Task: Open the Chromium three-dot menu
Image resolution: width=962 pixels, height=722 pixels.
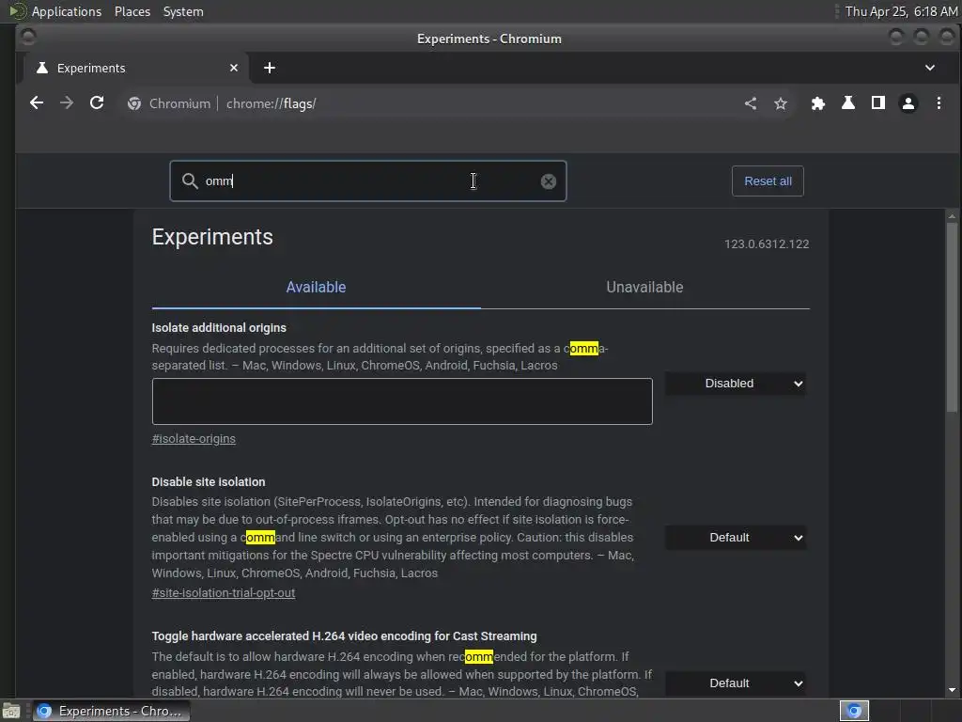Action: click(x=939, y=103)
